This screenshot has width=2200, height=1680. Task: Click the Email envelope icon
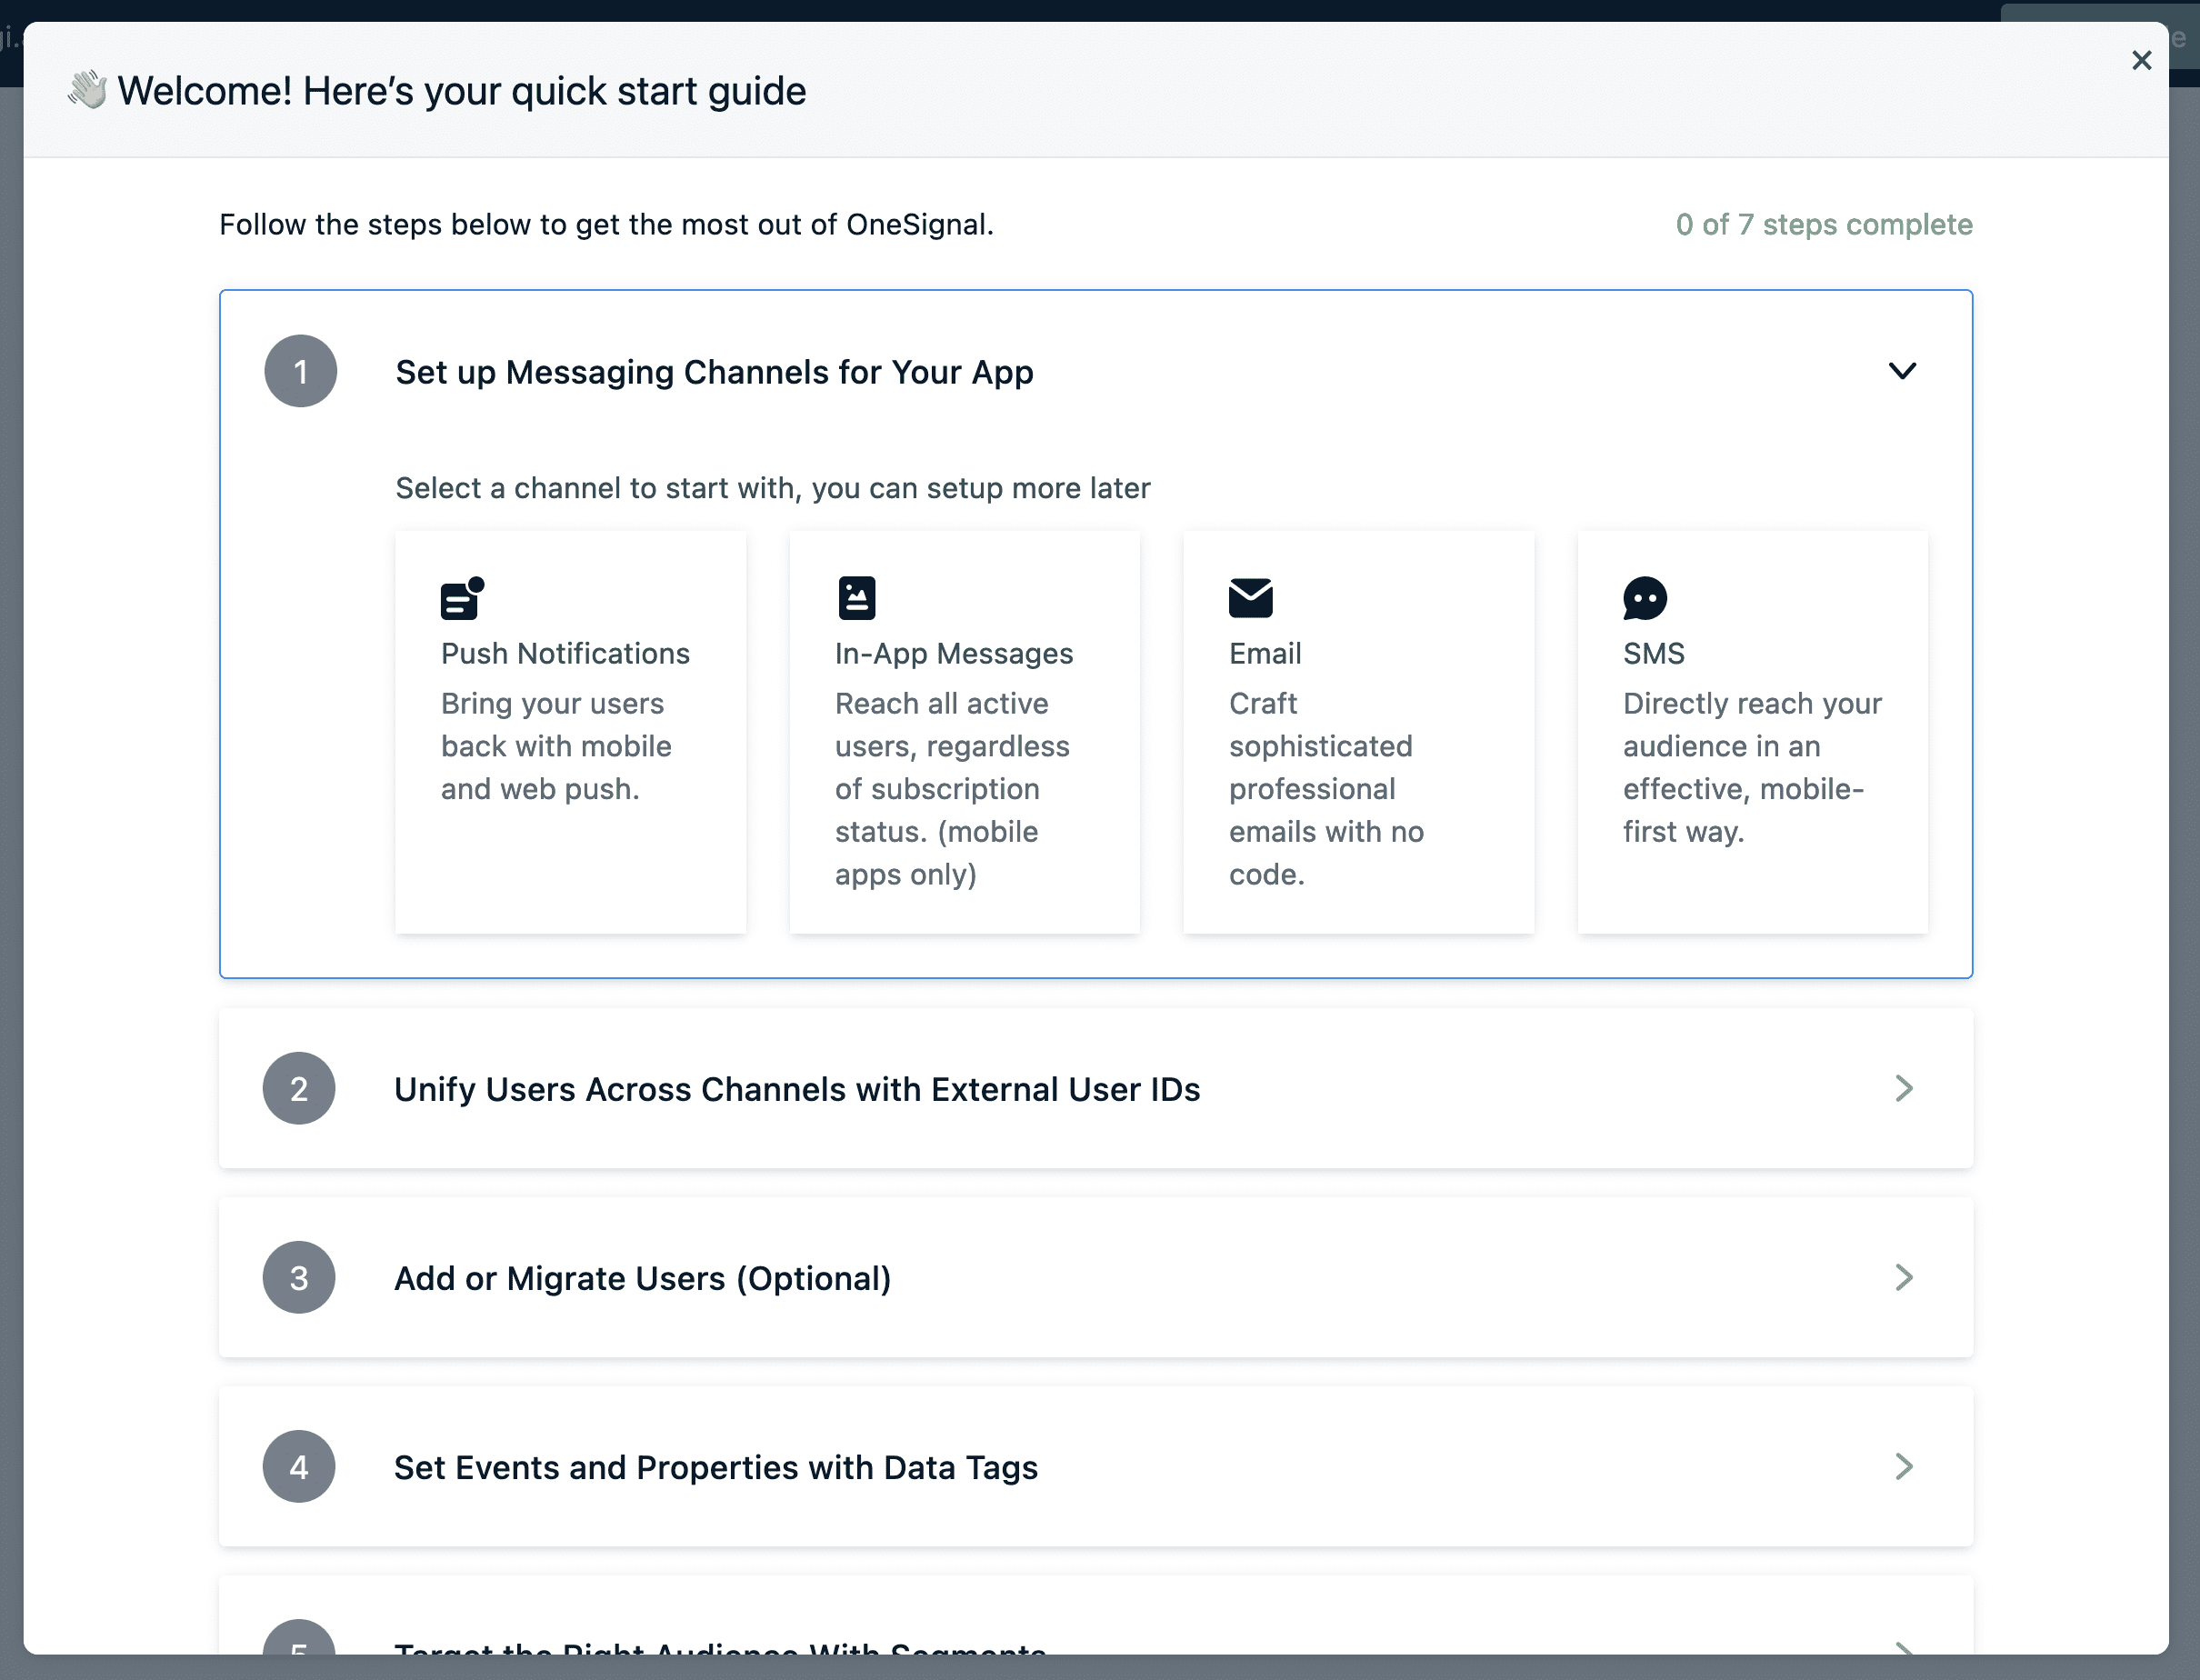coord(1250,598)
